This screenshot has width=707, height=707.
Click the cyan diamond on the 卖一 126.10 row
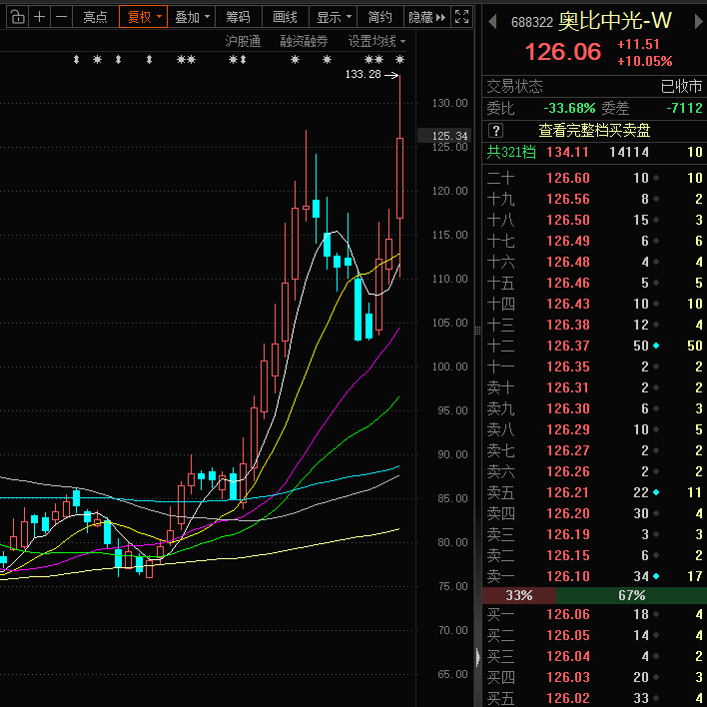(656, 576)
